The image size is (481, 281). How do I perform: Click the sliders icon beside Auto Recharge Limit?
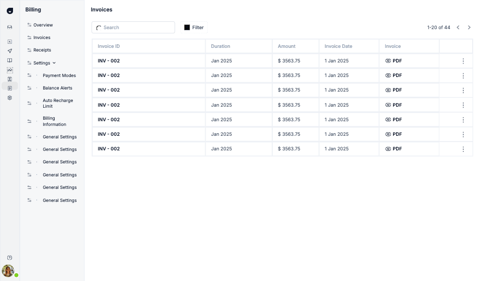tap(30, 103)
